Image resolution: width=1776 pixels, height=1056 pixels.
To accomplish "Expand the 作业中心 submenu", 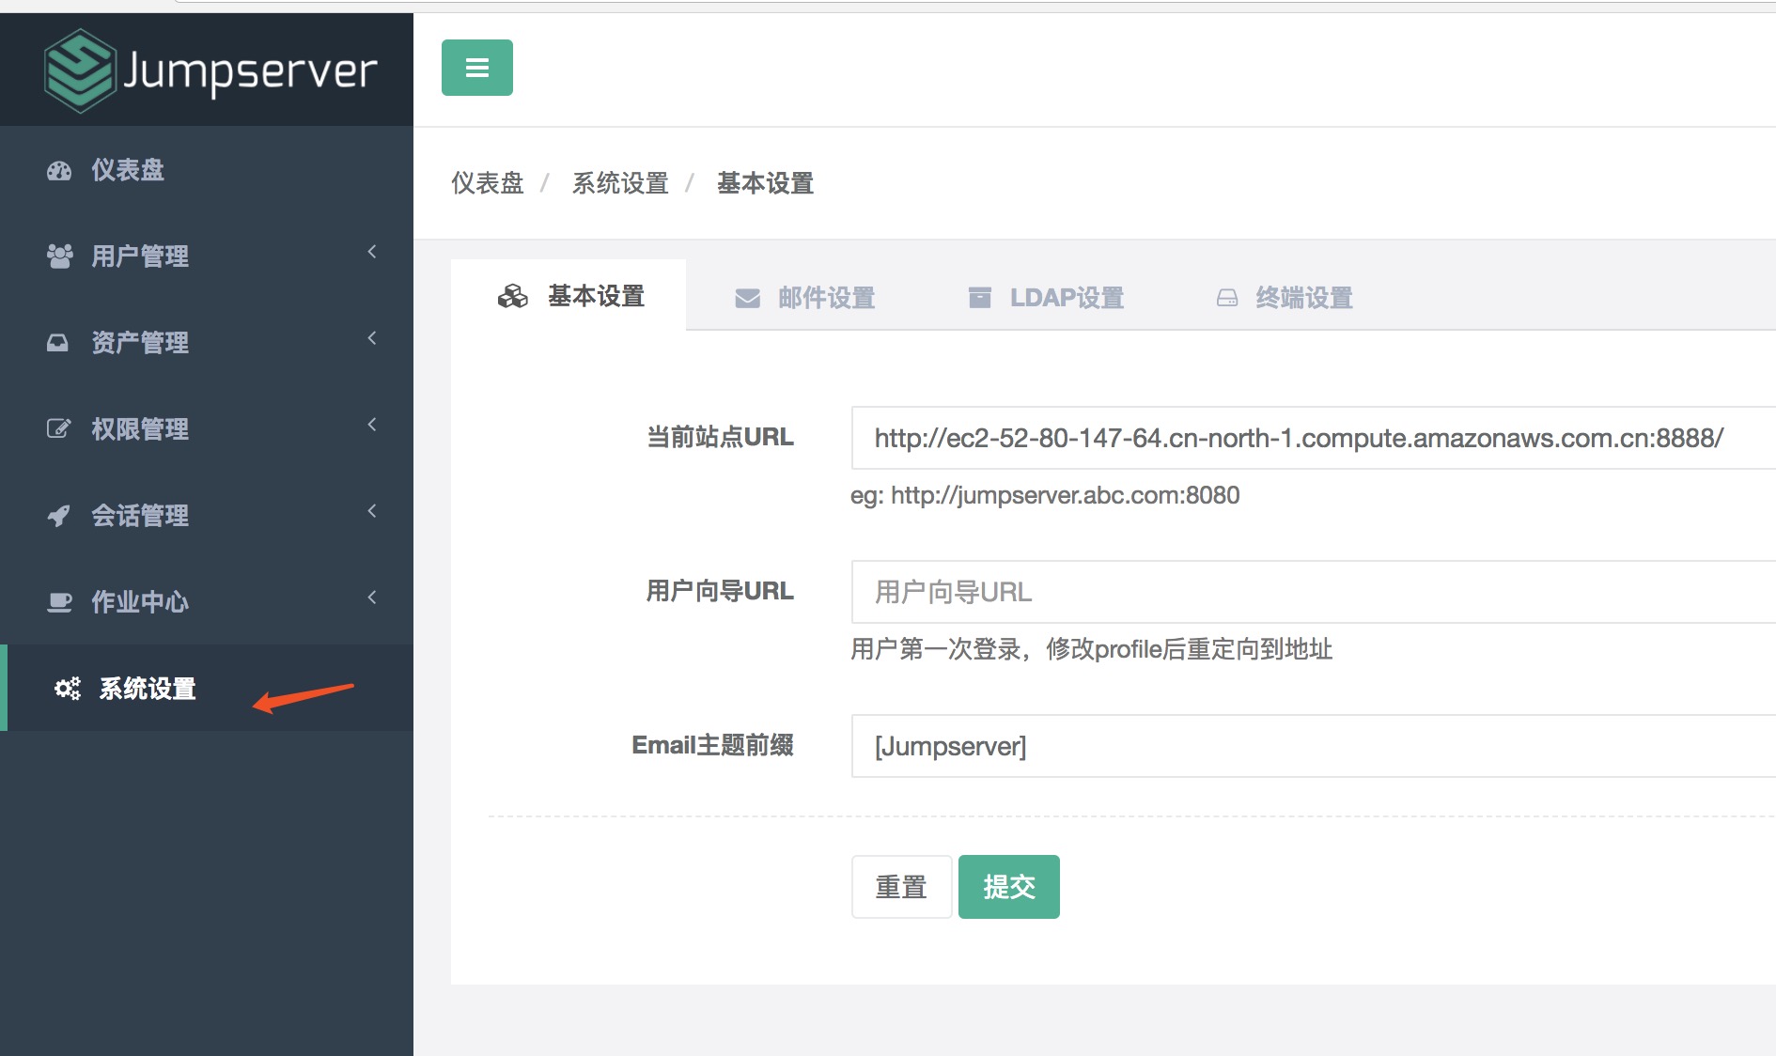I will (371, 597).
